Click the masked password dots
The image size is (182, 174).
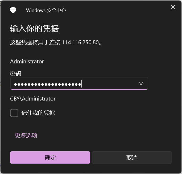(47, 84)
